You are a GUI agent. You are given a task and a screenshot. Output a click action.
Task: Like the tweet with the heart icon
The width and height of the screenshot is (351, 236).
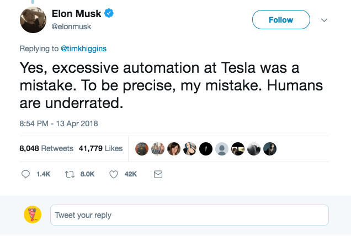114,174
